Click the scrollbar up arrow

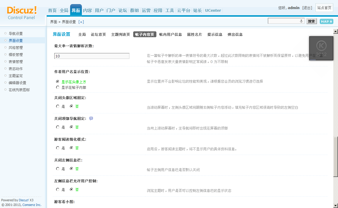pos(335,31)
